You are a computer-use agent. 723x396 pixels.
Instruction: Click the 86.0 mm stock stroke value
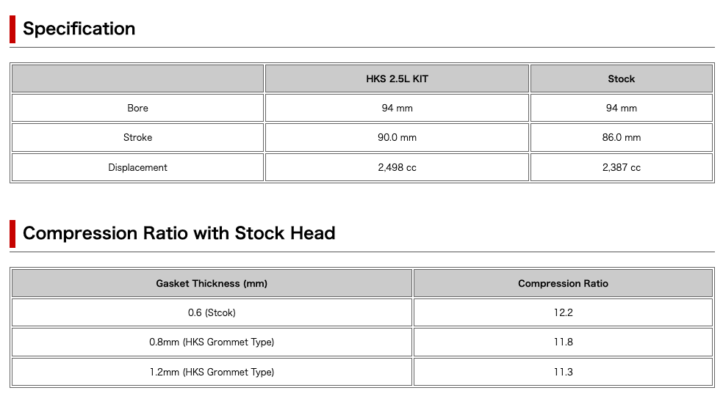[x=621, y=137]
